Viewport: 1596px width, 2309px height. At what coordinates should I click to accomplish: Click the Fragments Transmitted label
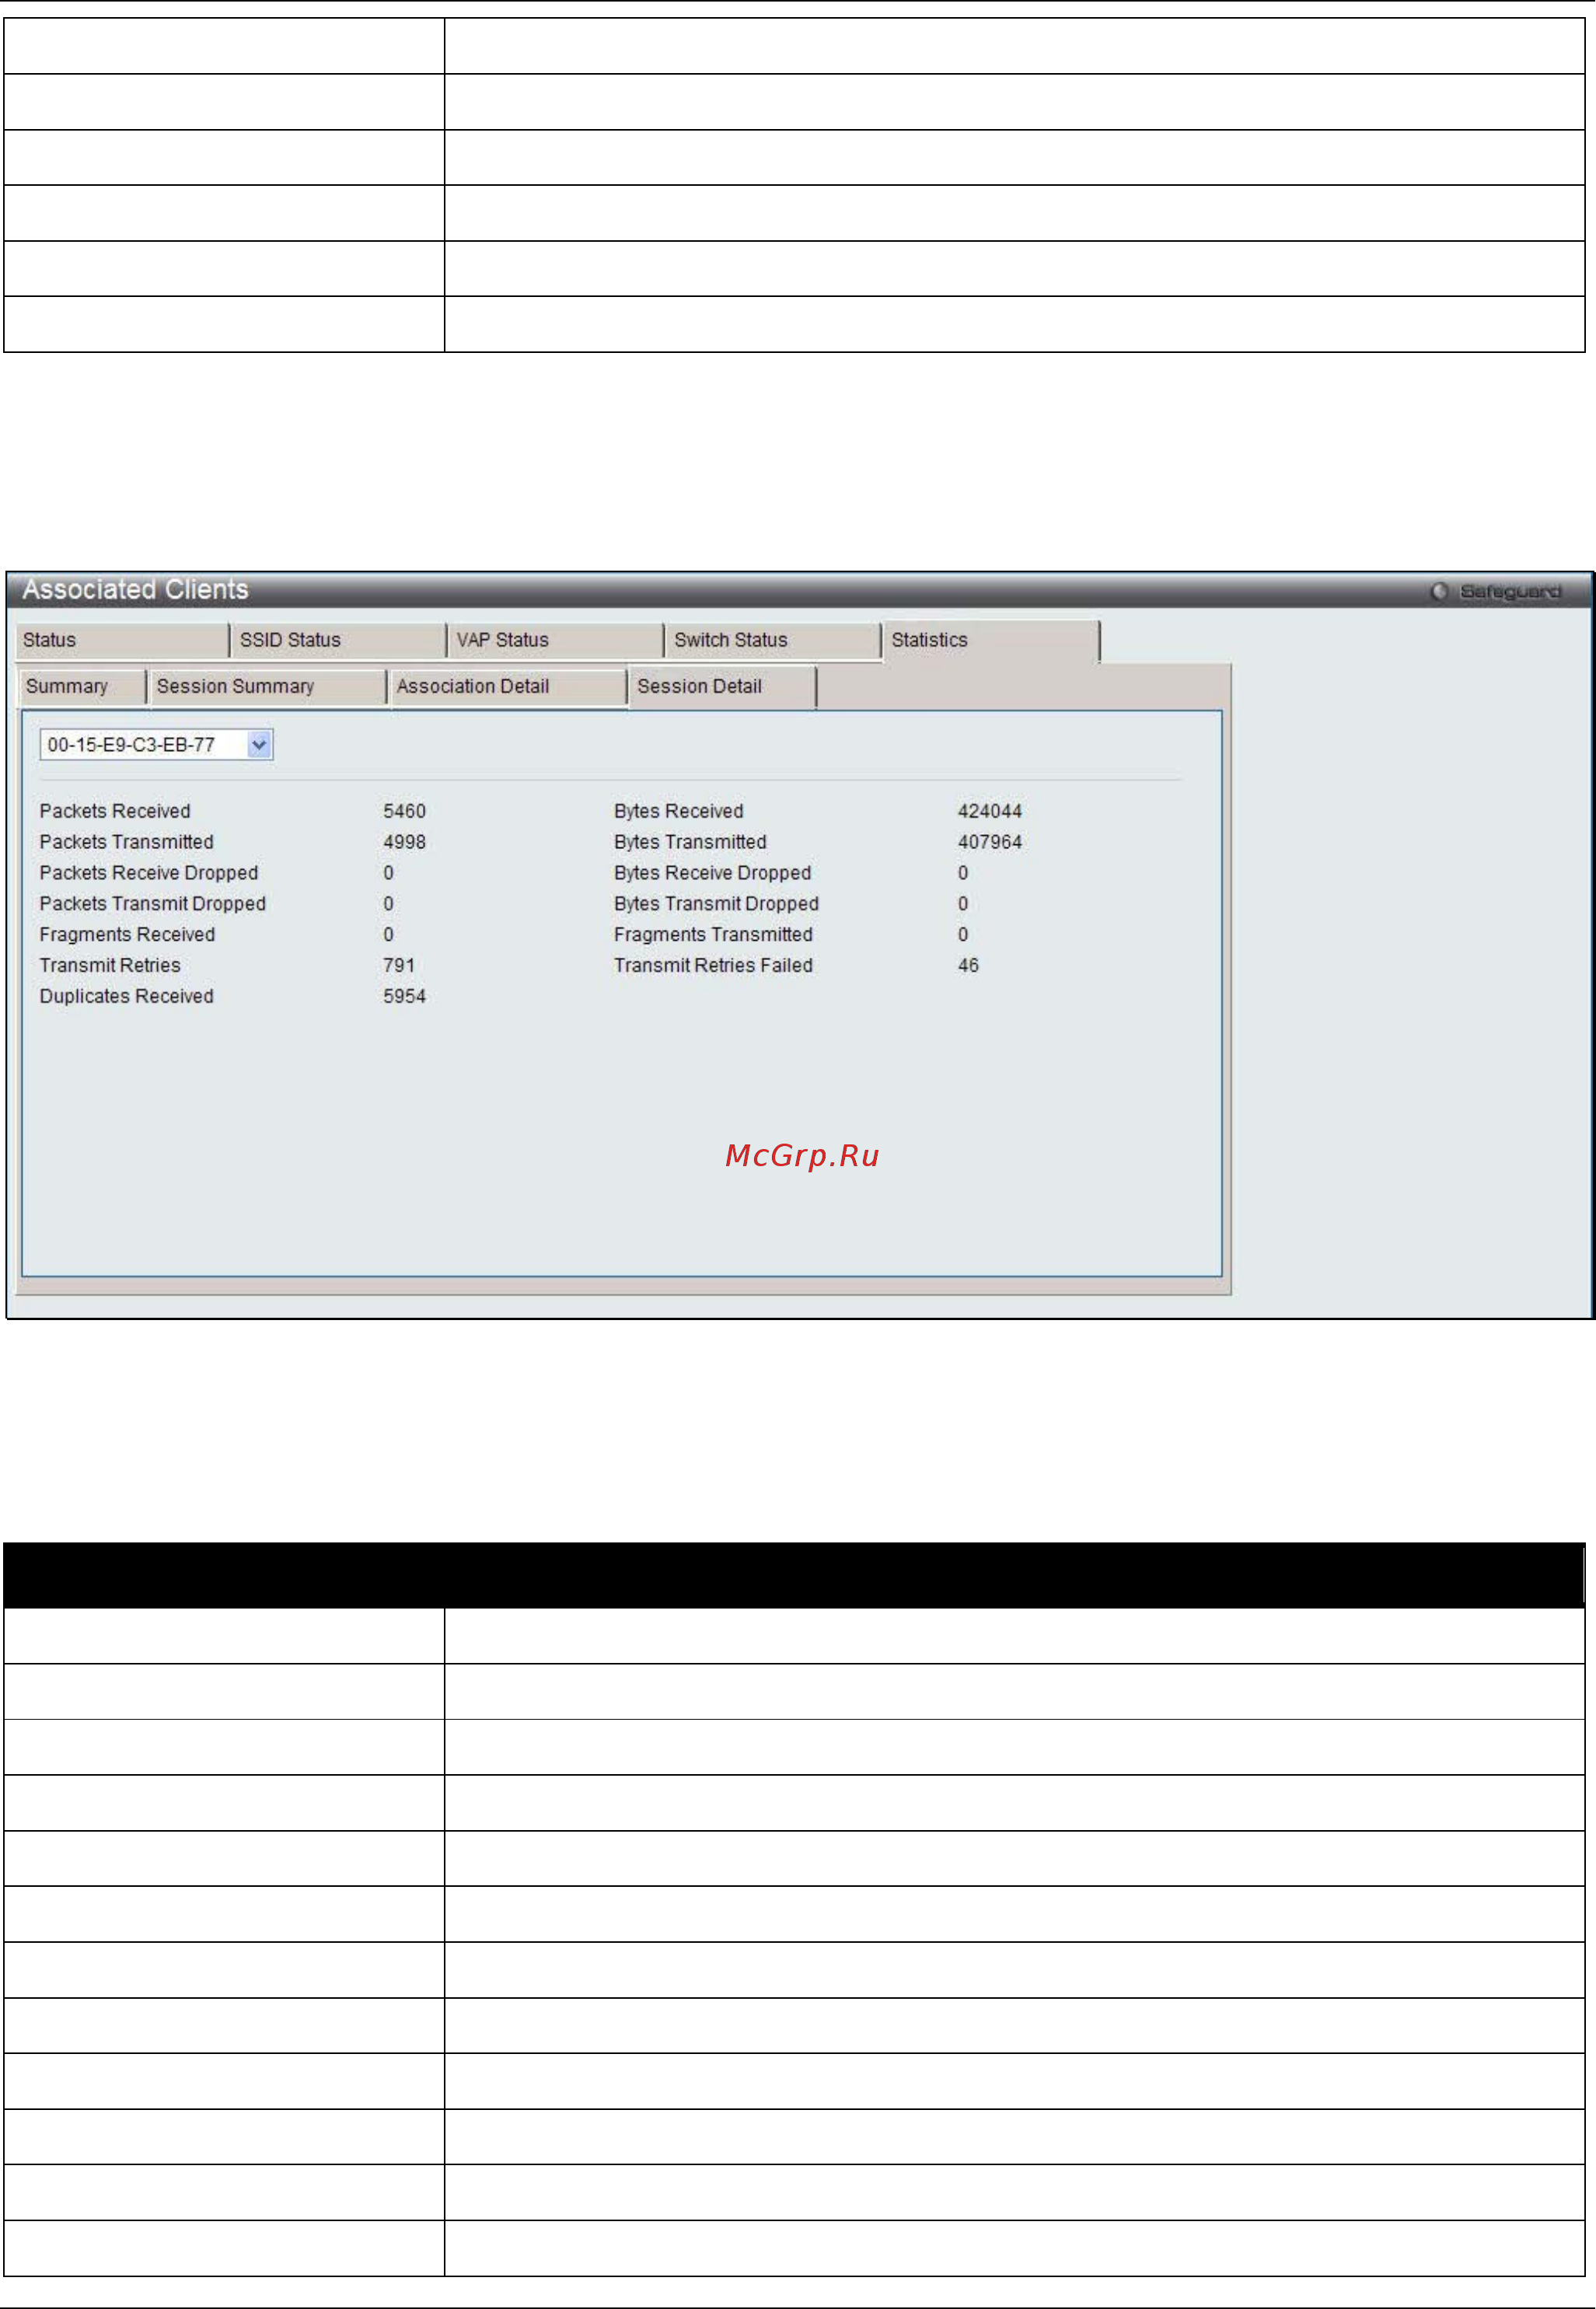[713, 935]
